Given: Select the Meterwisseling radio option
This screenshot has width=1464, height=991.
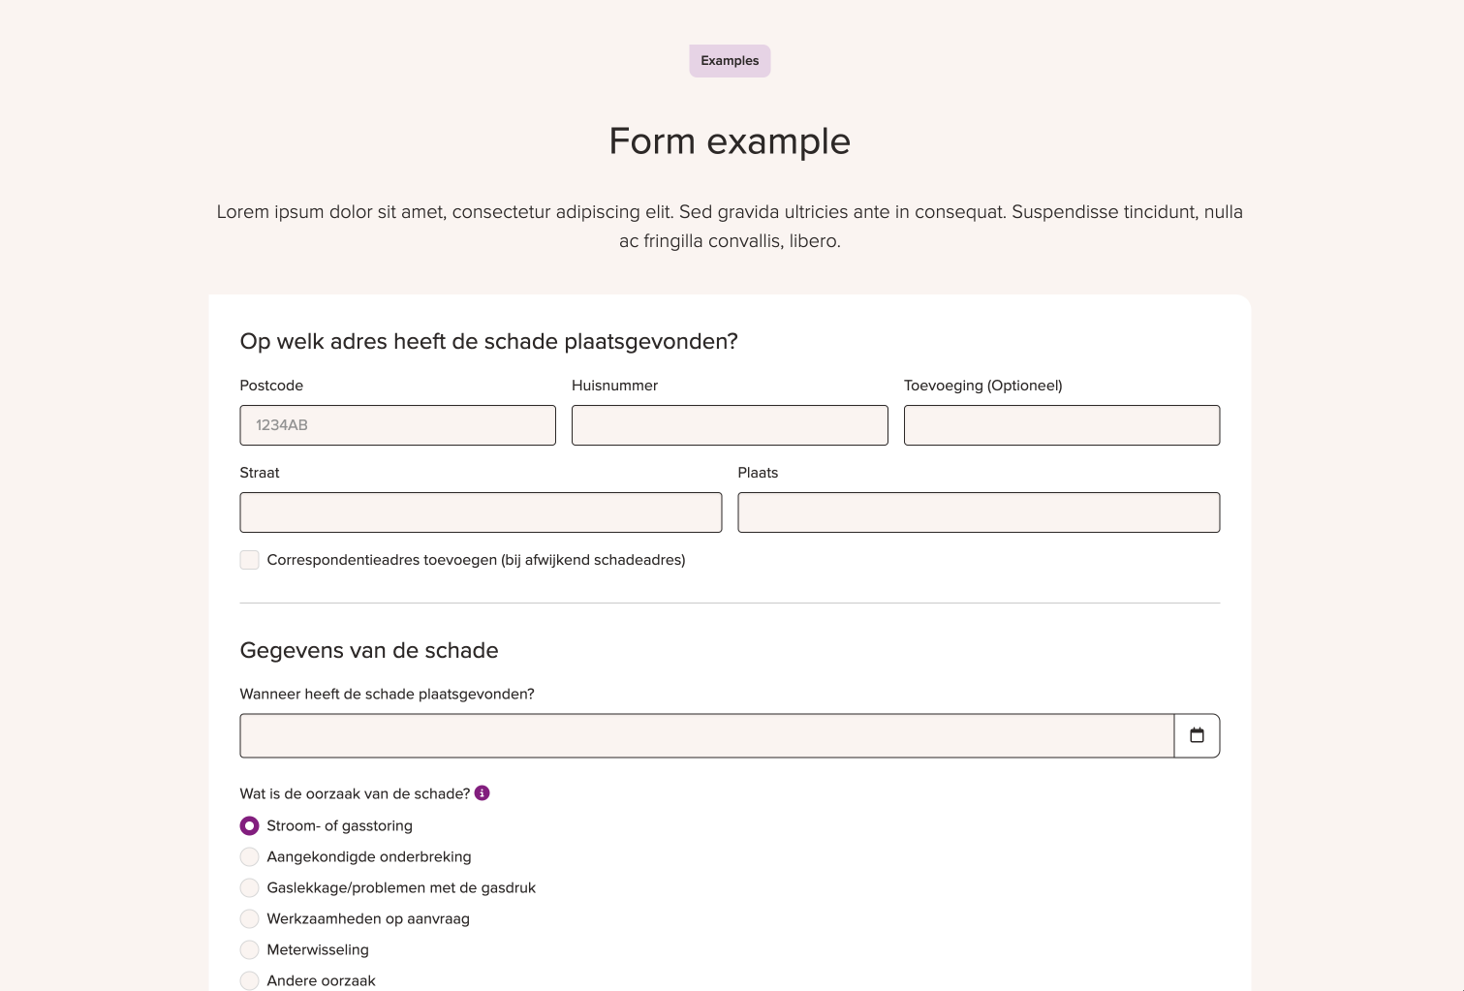Looking at the screenshot, I should [249, 949].
